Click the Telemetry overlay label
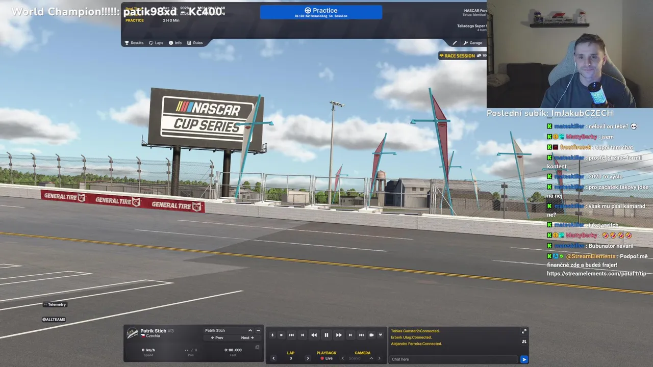This screenshot has height=367, width=653. (x=55, y=304)
